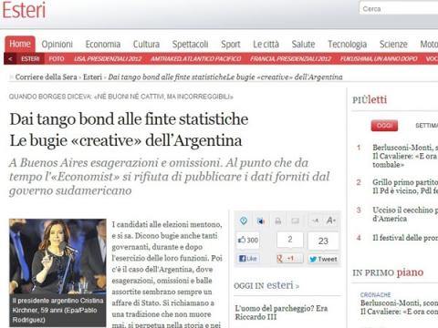Click the Tweet button

coord(323,259)
